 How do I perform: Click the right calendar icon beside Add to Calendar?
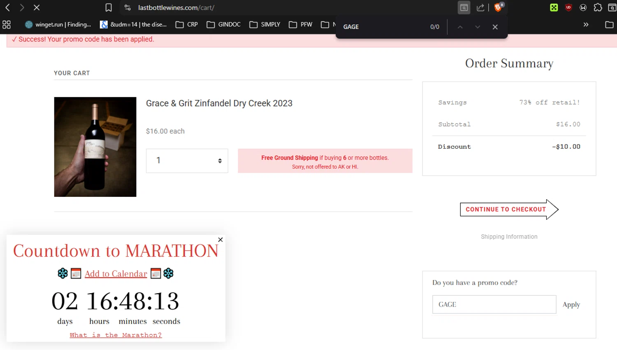(156, 273)
